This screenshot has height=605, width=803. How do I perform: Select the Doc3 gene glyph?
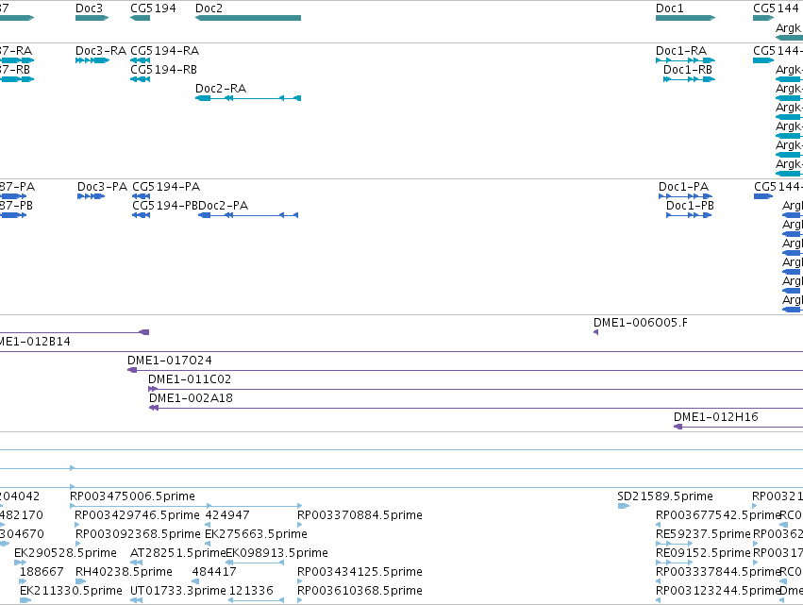point(92,18)
